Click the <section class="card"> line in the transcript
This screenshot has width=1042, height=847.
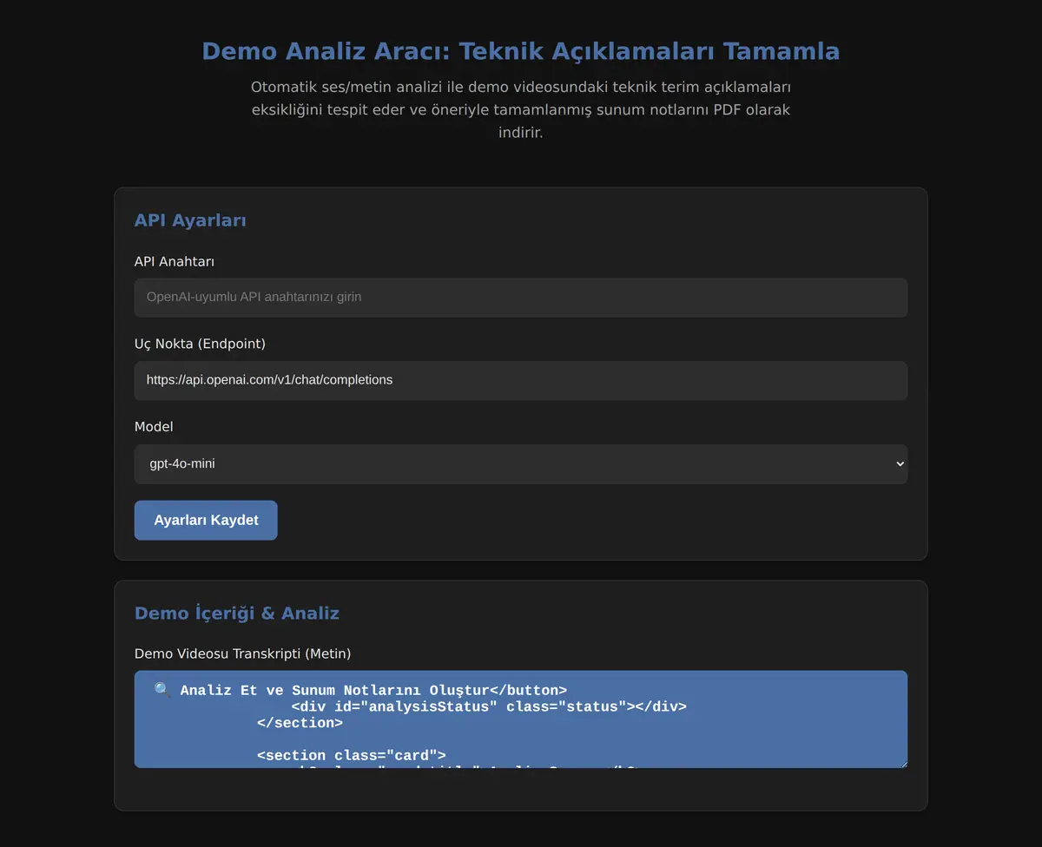tap(352, 755)
